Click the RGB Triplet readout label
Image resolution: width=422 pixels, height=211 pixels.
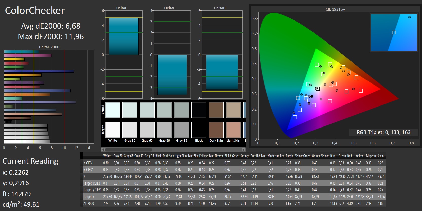(383, 132)
